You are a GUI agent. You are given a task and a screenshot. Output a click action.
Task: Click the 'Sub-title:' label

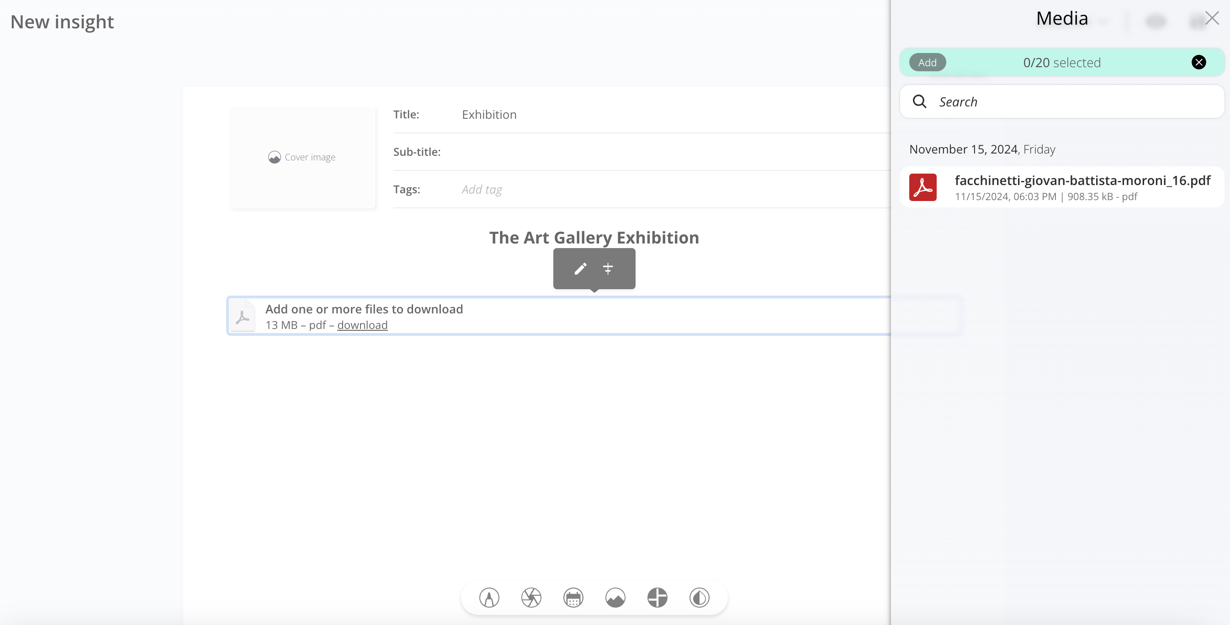[417, 152]
